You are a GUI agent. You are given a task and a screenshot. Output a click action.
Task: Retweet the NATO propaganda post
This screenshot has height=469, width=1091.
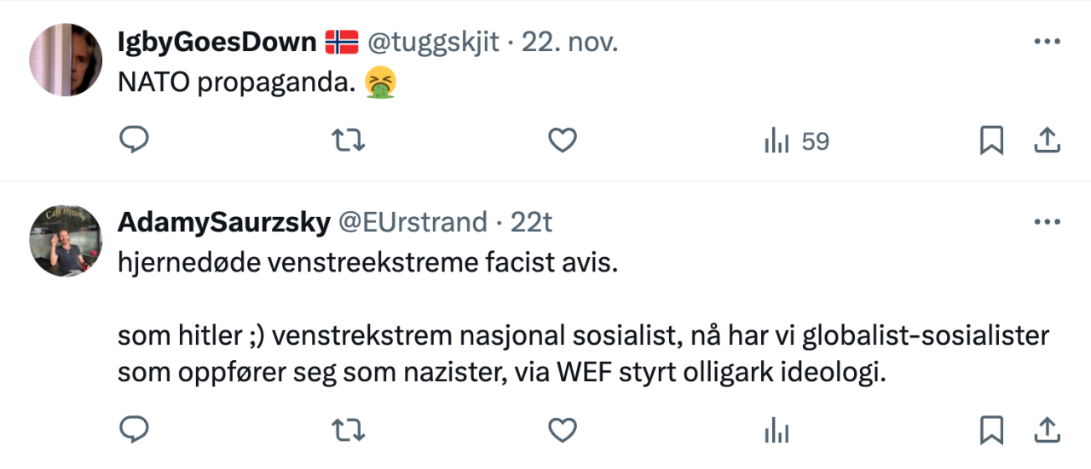348,140
